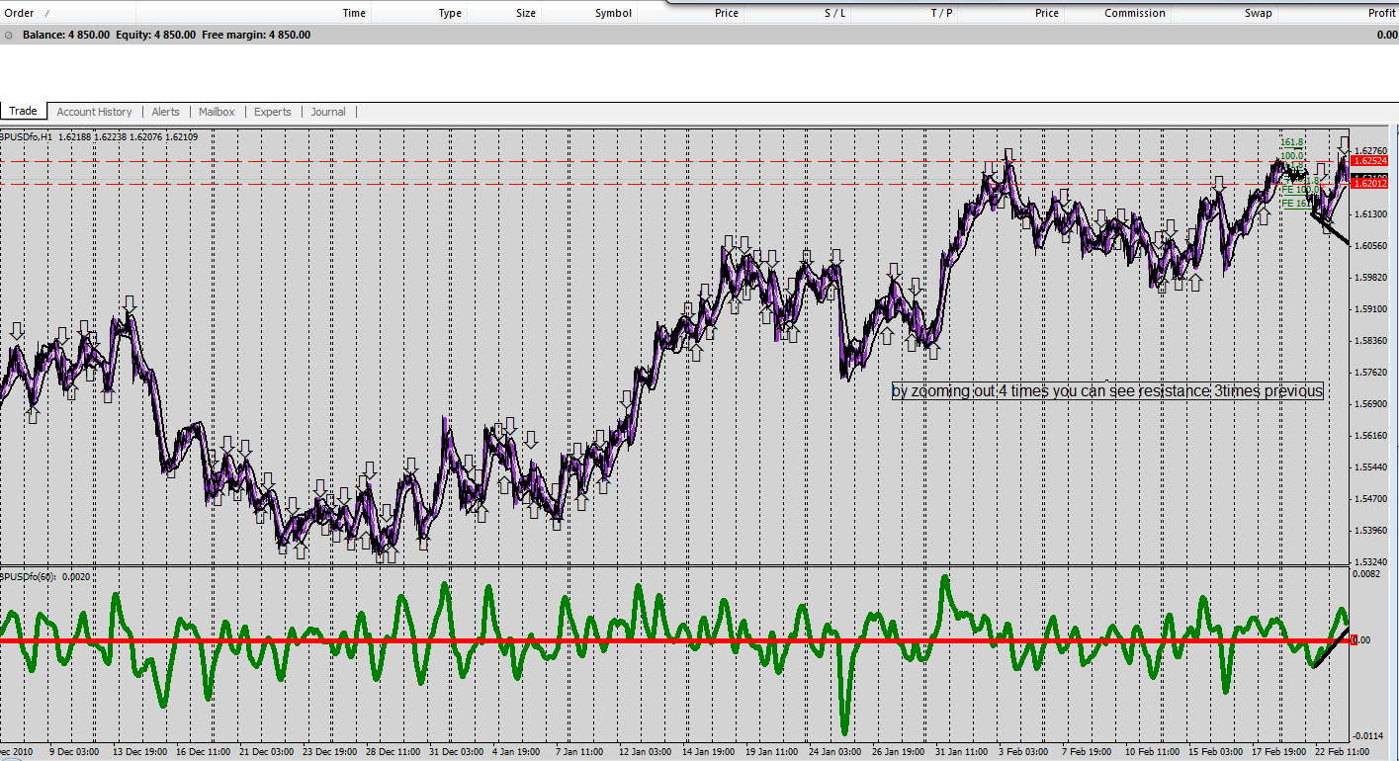
Task: Click the Symbol column header
Action: pyautogui.click(x=613, y=13)
